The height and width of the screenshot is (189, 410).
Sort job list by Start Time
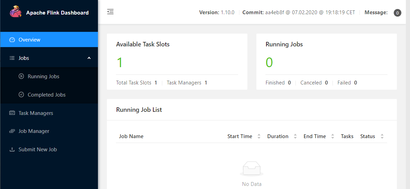[259, 136]
